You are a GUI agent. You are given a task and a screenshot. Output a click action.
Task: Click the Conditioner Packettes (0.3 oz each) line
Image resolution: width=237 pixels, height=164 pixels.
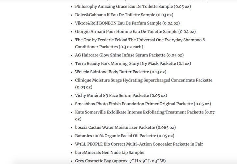click(109, 47)
